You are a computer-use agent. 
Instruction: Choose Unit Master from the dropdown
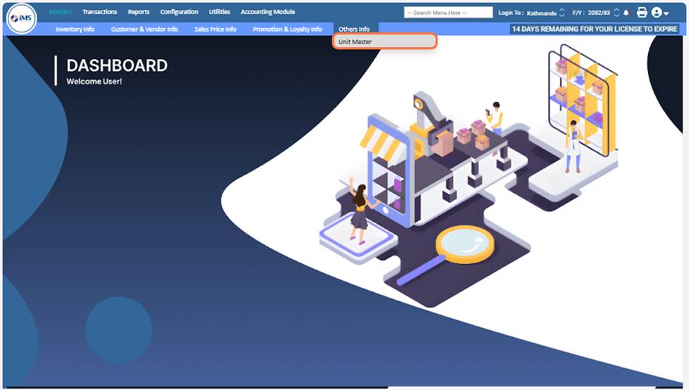[384, 42]
